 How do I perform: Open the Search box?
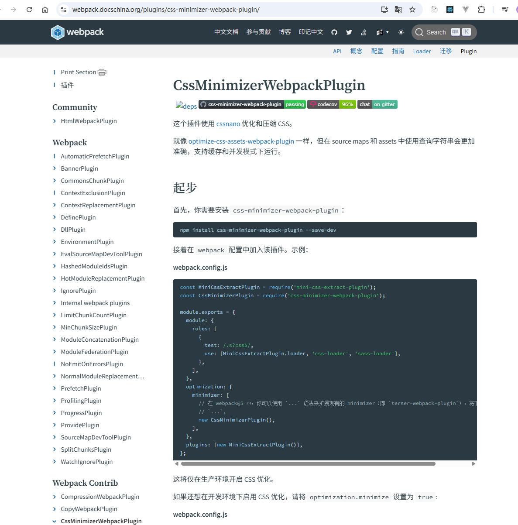coord(444,32)
